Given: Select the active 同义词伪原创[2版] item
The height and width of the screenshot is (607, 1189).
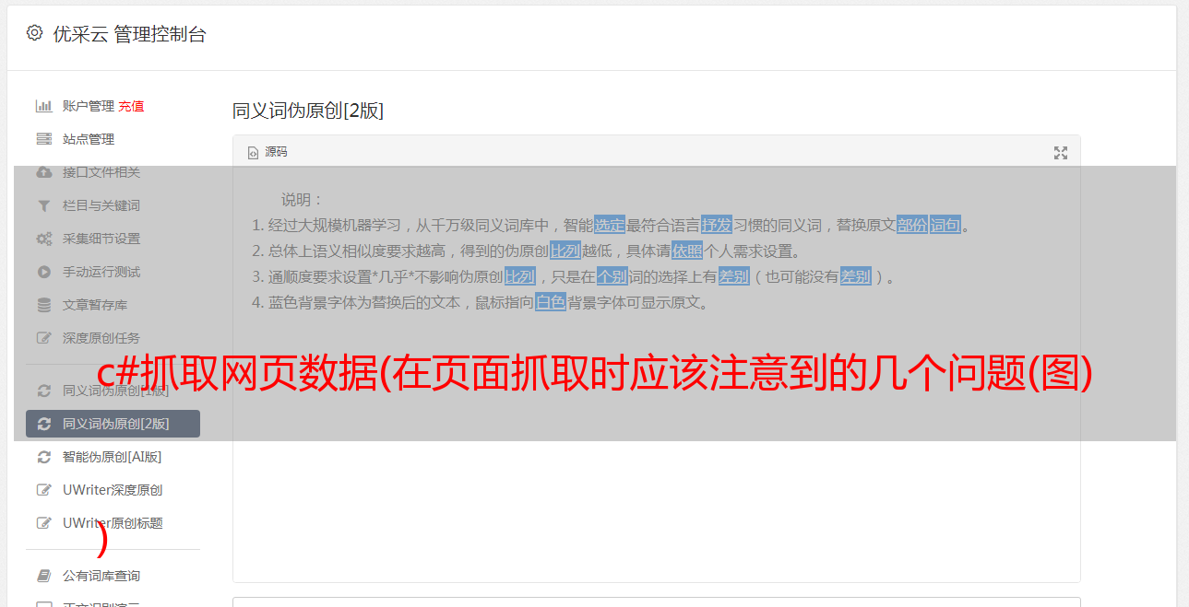Looking at the screenshot, I should click(113, 424).
